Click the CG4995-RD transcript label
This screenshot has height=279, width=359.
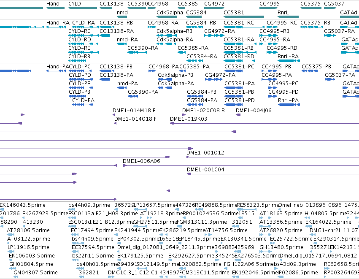282,48
